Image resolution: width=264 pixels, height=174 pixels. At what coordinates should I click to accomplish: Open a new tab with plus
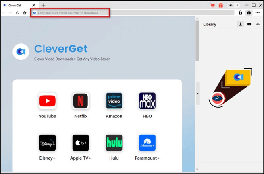[43, 5]
